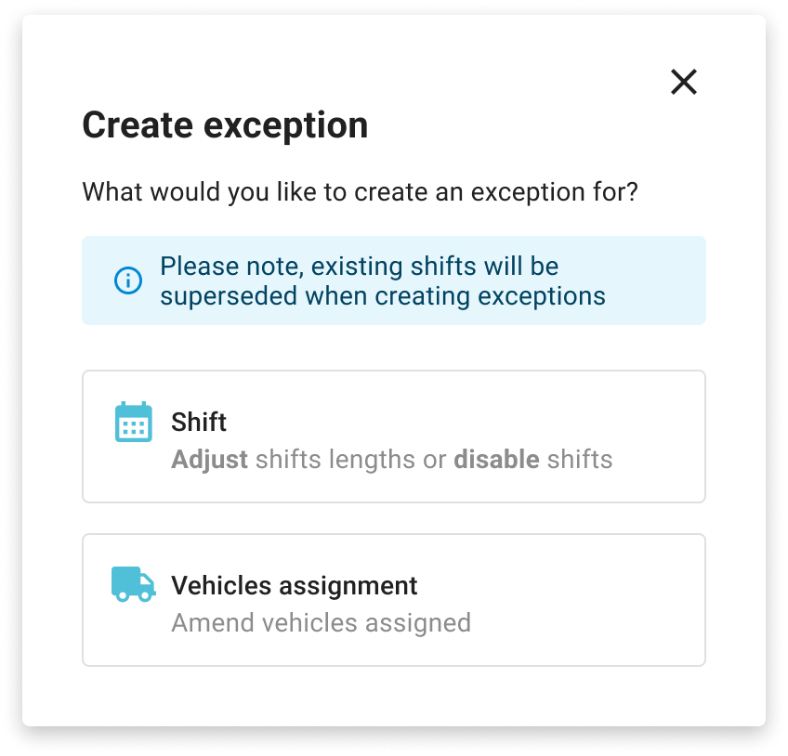Click the bold "Adjust" word
The image size is (788, 756).
pyautogui.click(x=209, y=460)
